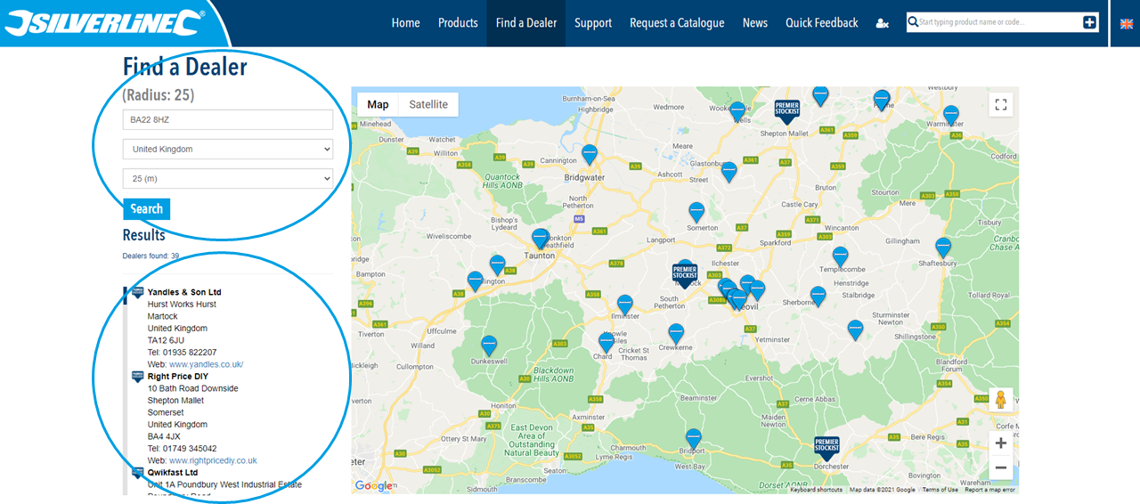Click the dealer pin at Wells
This screenshot has width=1140, height=504.
737,112
